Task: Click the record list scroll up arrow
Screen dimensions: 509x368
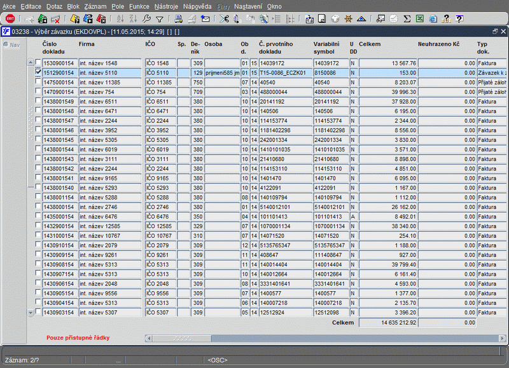Action: [x=31, y=62]
